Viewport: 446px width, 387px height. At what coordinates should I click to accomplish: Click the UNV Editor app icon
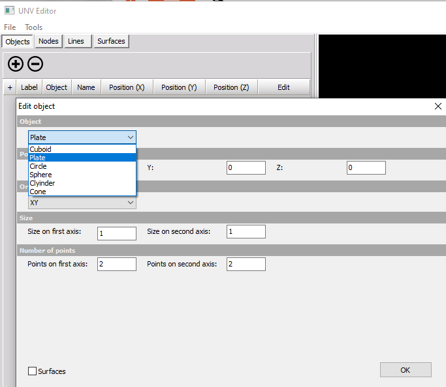tap(9, 11)
